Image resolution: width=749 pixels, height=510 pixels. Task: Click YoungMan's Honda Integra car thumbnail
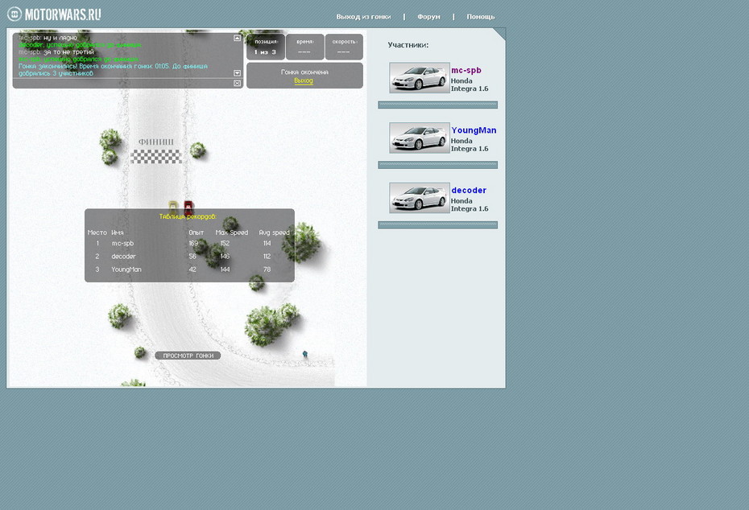[420, 138]
